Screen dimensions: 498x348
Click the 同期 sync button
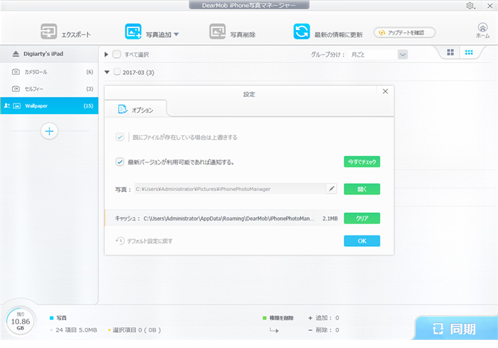click(456, 328)
